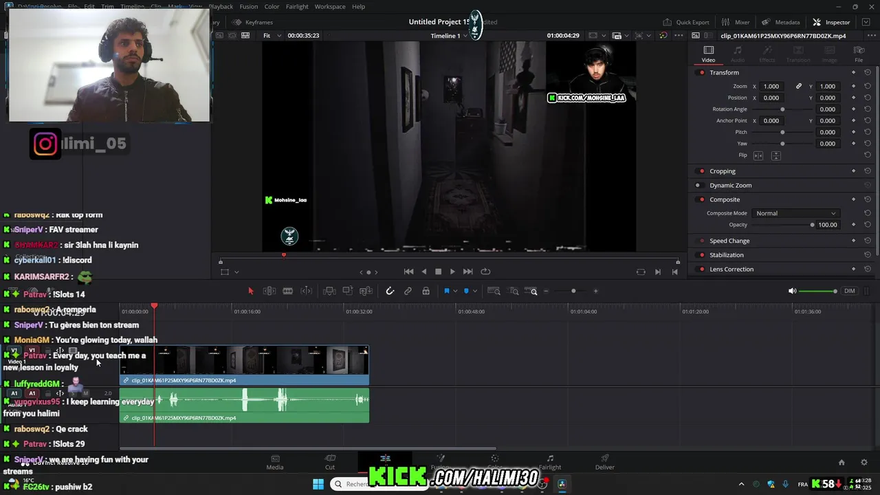
Task: Click the Detail Zoom icon
Action: pos(514,291)
